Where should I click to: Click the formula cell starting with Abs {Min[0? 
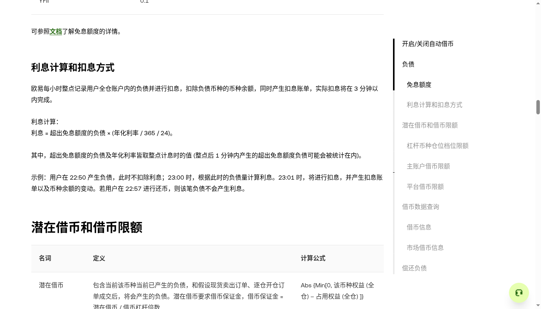[x=337, y=291]
